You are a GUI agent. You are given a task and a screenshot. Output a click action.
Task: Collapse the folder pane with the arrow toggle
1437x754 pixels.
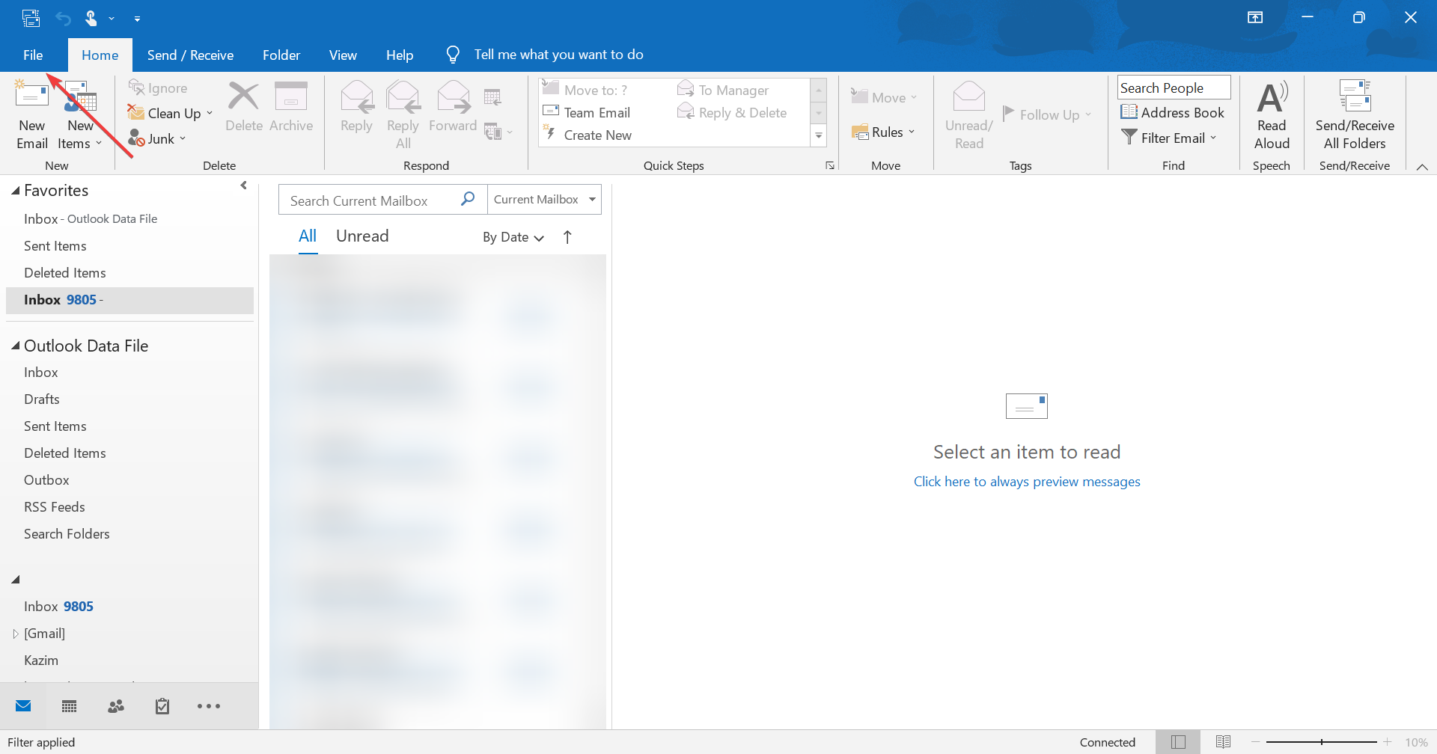point(243,185)
